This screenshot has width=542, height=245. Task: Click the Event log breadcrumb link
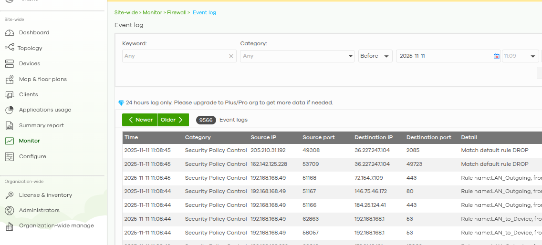pyautogui.click(x=204, y=12)
